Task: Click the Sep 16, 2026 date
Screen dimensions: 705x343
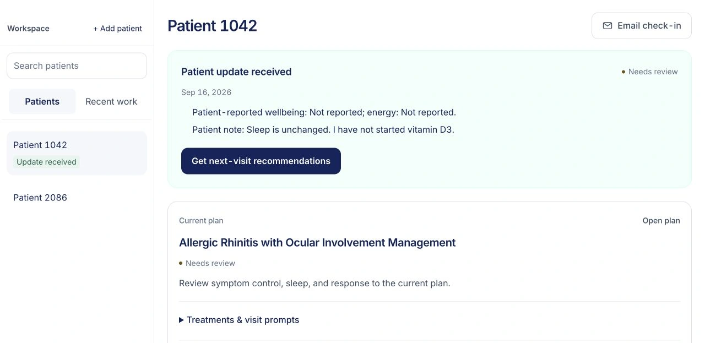Action: point(206,92)
